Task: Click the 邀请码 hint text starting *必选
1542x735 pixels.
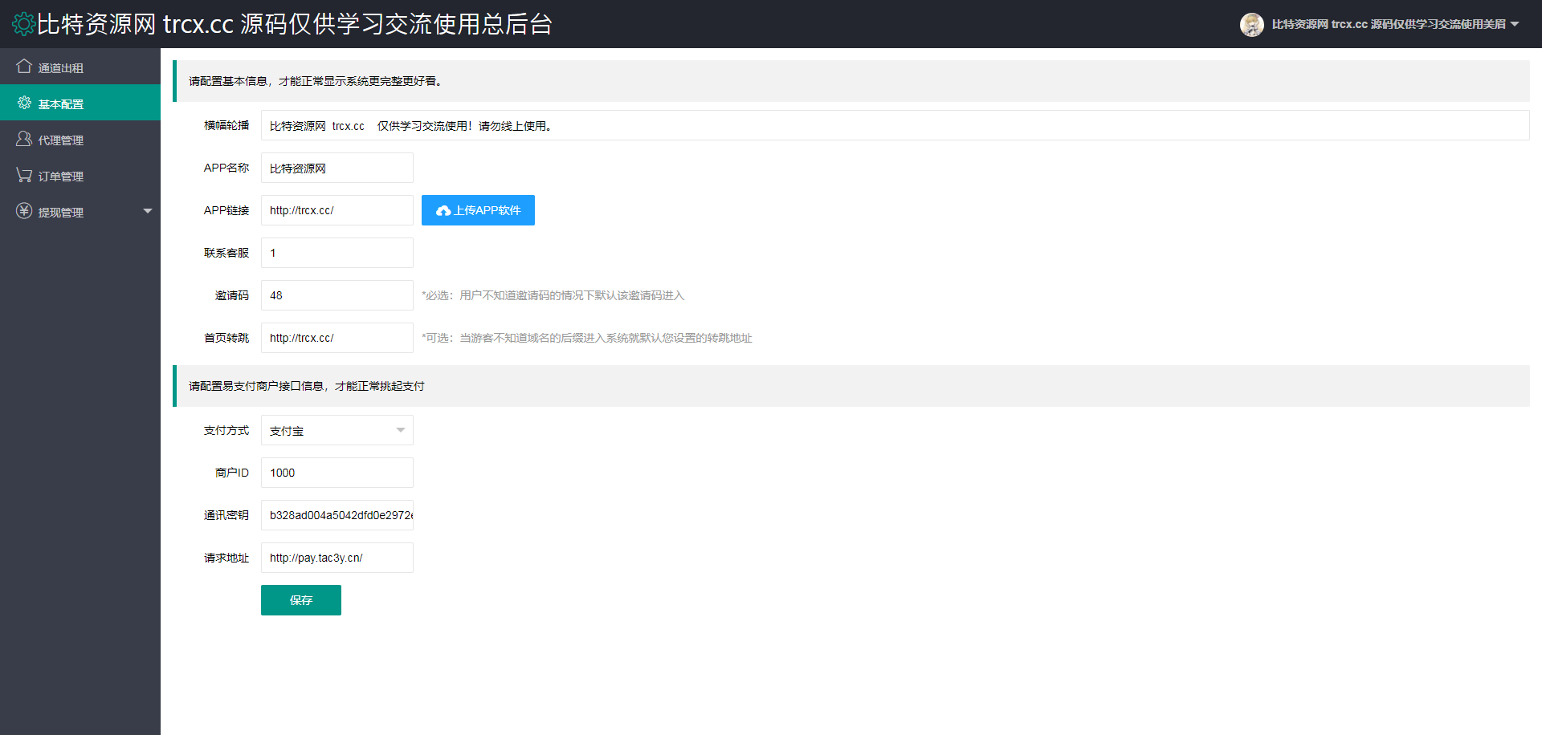Action: [x=553, y=295]
